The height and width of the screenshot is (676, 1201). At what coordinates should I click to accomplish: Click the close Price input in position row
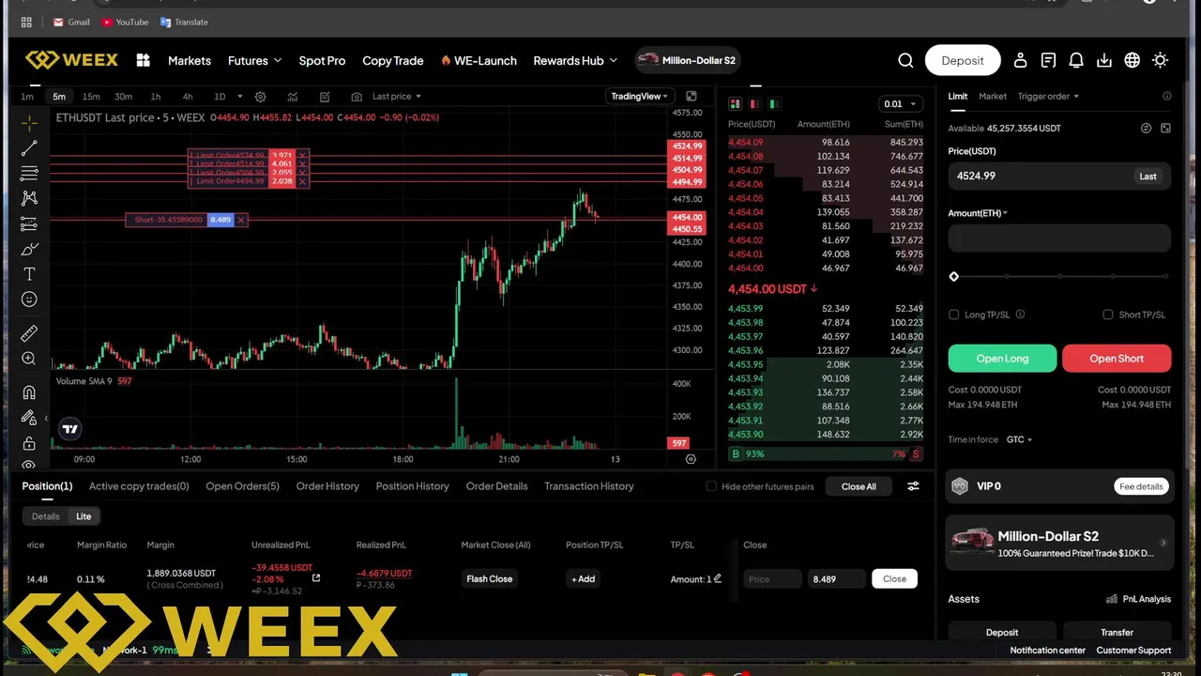coord(772,578)
